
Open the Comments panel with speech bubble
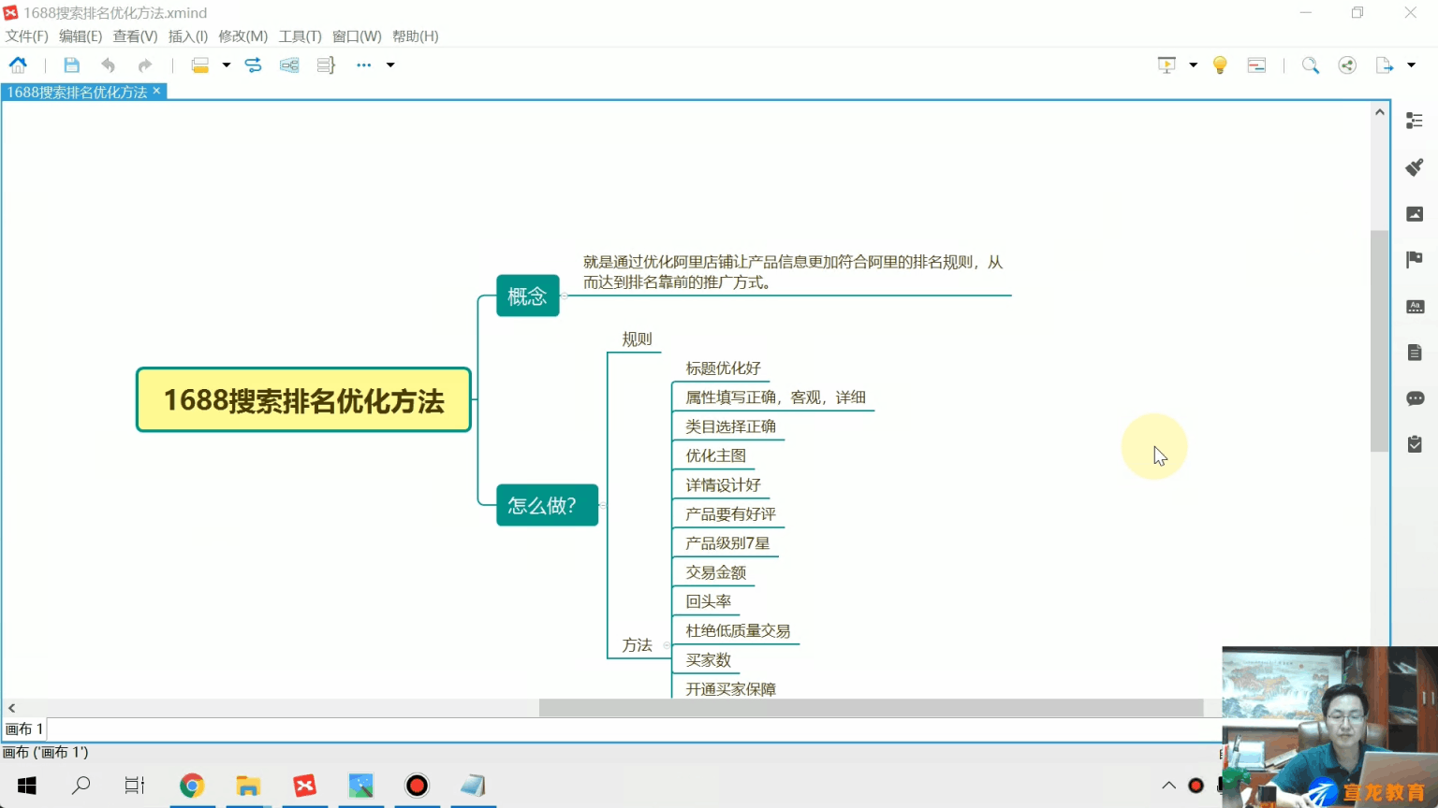[x=1415, y=397]
